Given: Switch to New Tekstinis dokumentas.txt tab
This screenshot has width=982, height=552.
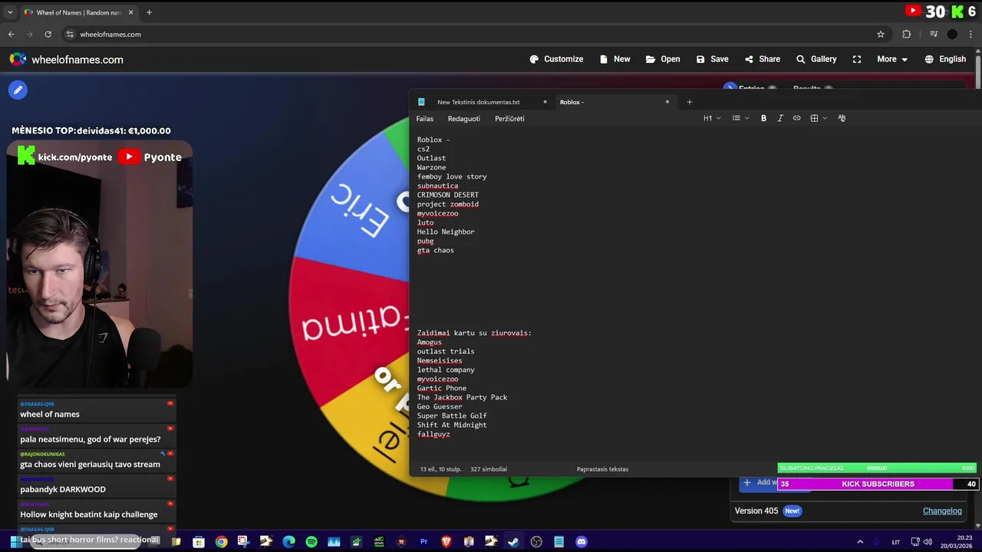Looking at the screenshot, I should pyautogui.click(x=478, y=102).
